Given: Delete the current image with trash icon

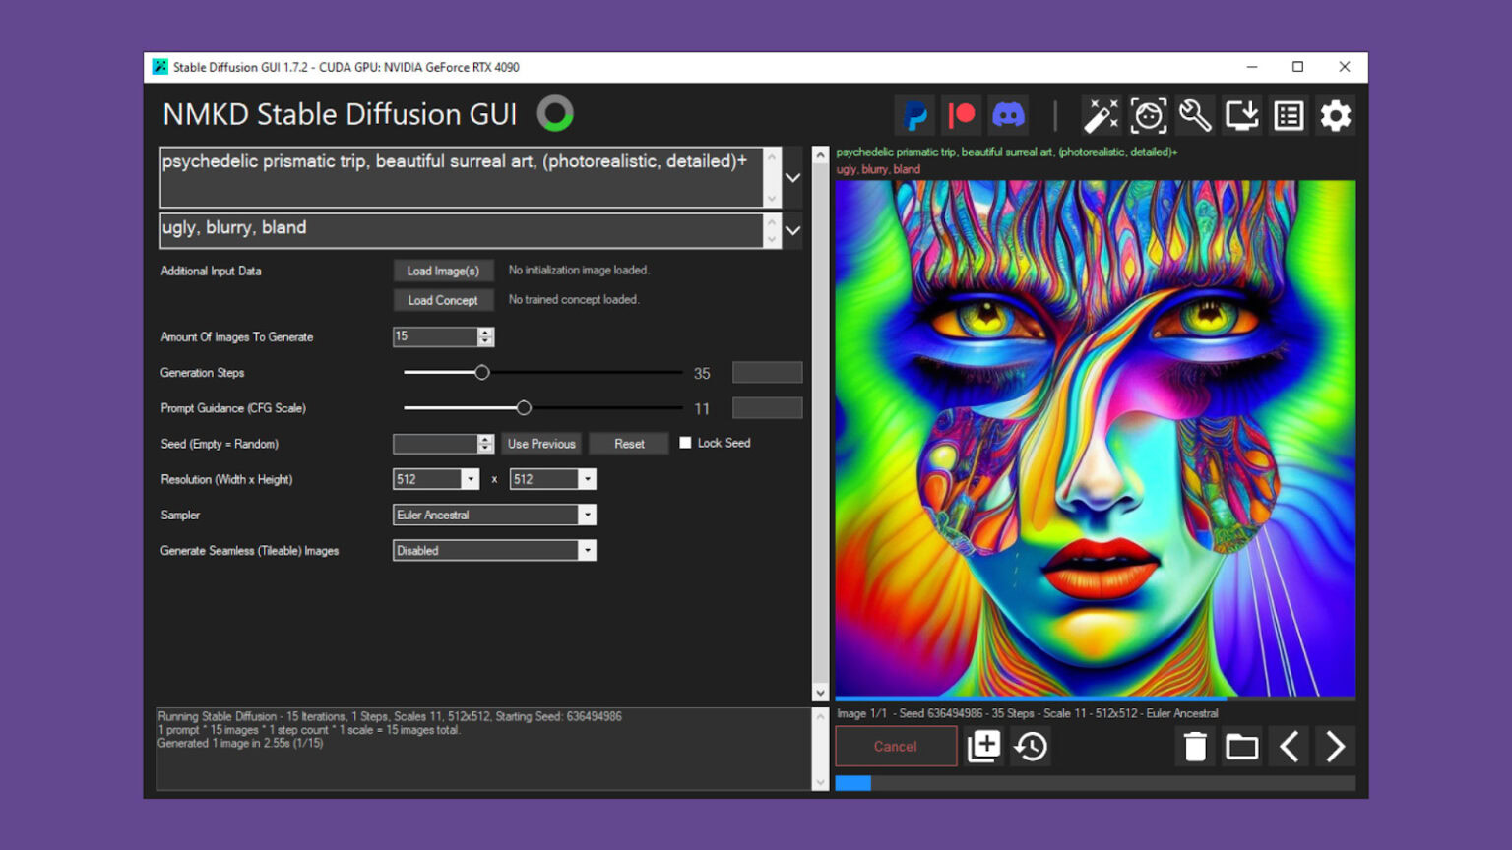Looking at the screenshot, I should pyautogui.click(x=1195, y=747).
